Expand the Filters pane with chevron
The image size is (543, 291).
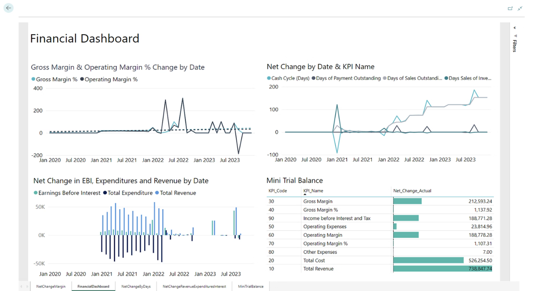pos(515,28)
